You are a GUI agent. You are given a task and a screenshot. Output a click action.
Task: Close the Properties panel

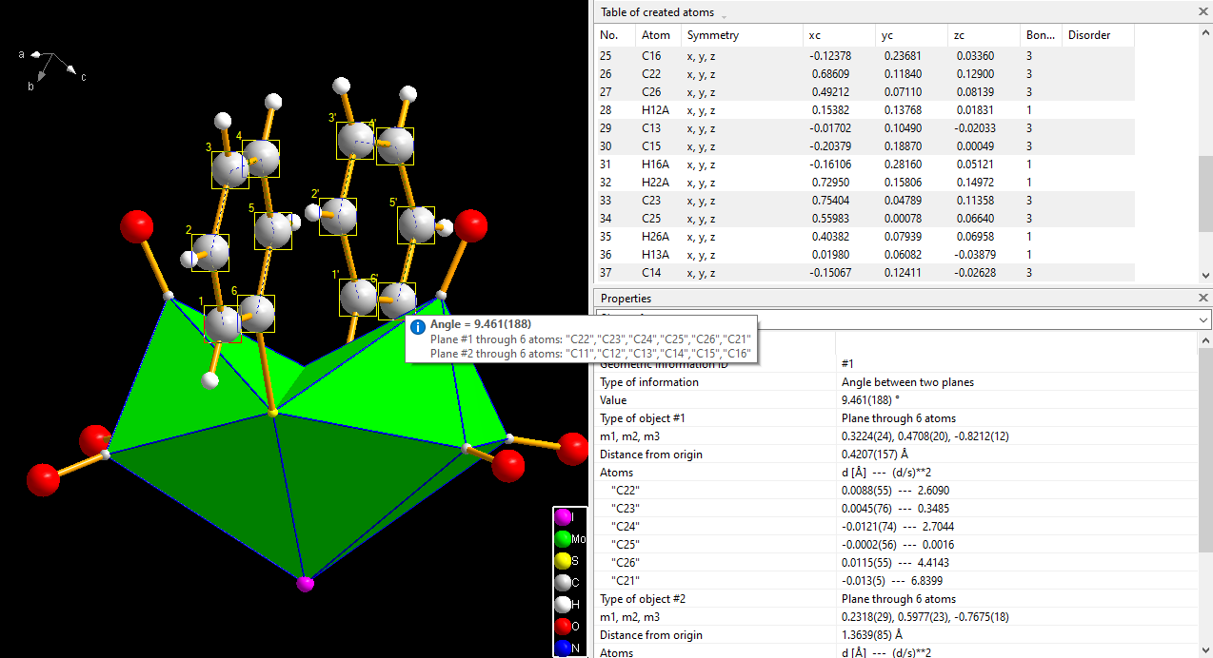tap(1203, 298)
